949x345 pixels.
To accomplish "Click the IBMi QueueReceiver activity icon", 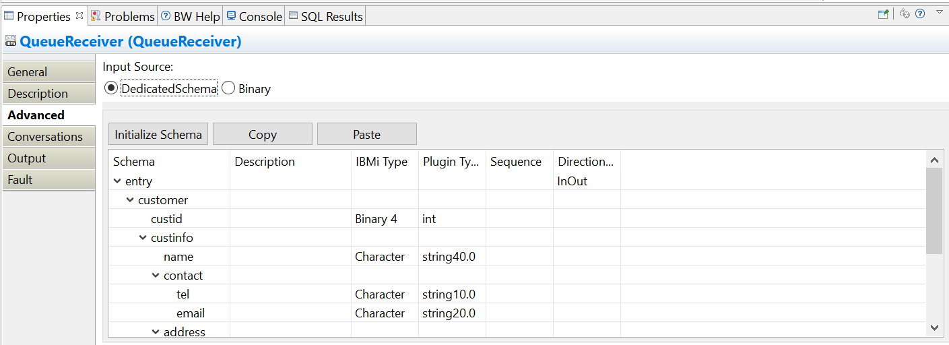I will coord(10,42).
